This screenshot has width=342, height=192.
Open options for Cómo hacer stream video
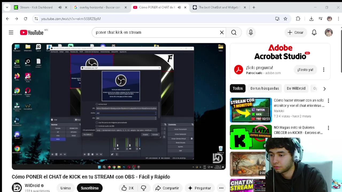tap(328, 101)
